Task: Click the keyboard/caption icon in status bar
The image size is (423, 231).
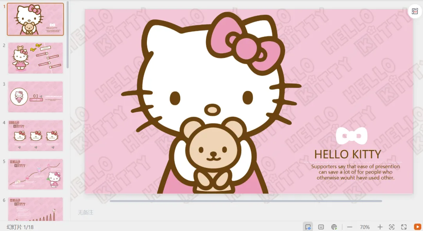Action: point(321,227)
